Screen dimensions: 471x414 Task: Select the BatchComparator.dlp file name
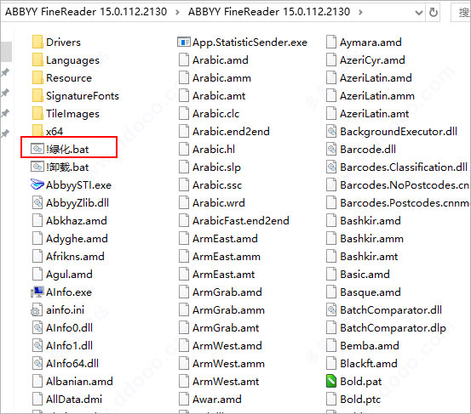pyautogui.click(x=393, y=328)
